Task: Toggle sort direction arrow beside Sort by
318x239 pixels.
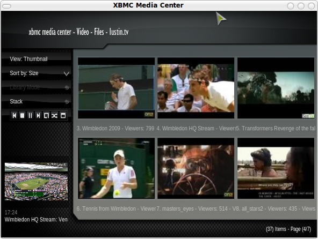Action: pos(67,73)
